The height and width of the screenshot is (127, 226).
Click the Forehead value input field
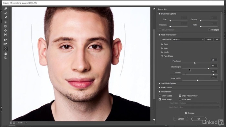(x=214, y=60)
